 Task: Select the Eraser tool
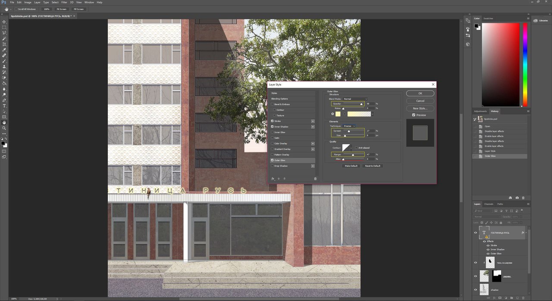(4, 78)
